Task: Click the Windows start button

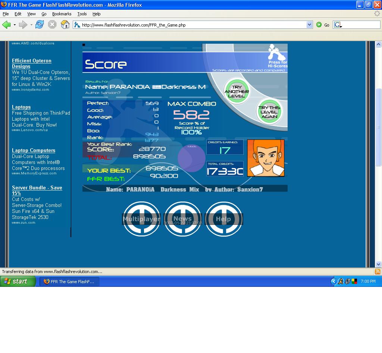Action: [x=18, y=281]
